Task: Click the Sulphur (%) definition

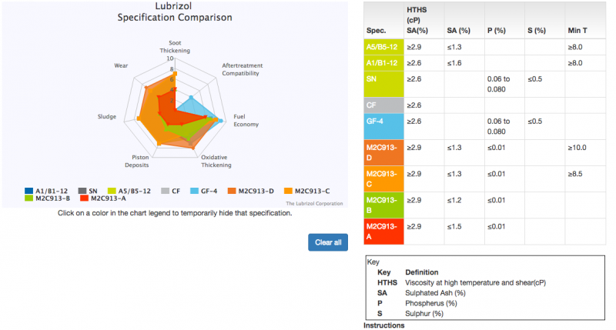Action: [x=424, y=314]
